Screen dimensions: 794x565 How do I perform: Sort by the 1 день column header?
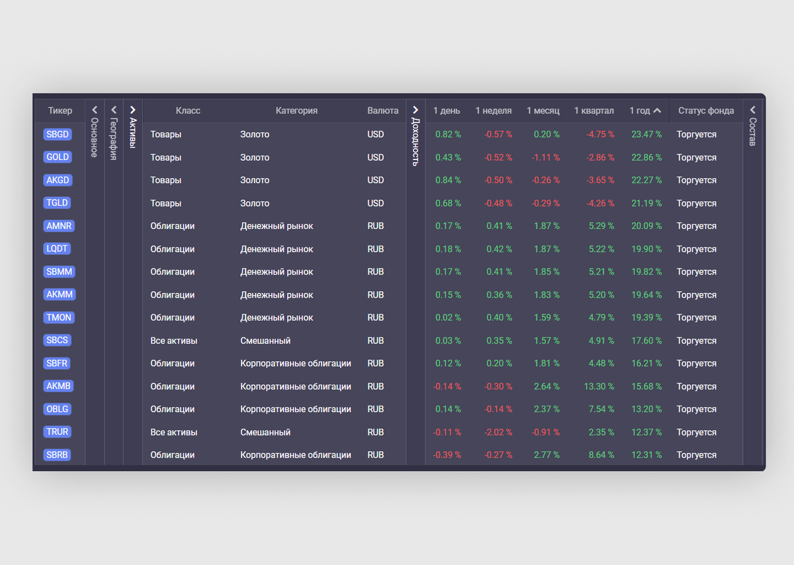(447, 110)
